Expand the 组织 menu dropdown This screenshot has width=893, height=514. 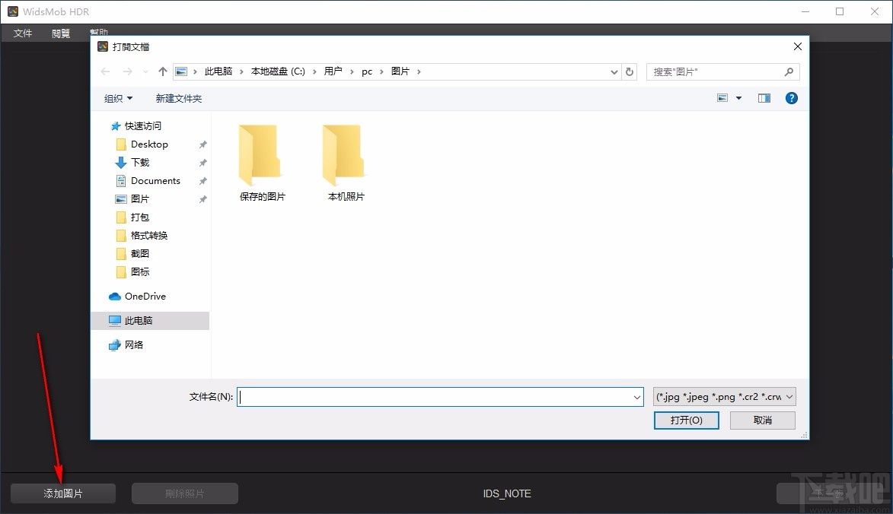(118, 98)
